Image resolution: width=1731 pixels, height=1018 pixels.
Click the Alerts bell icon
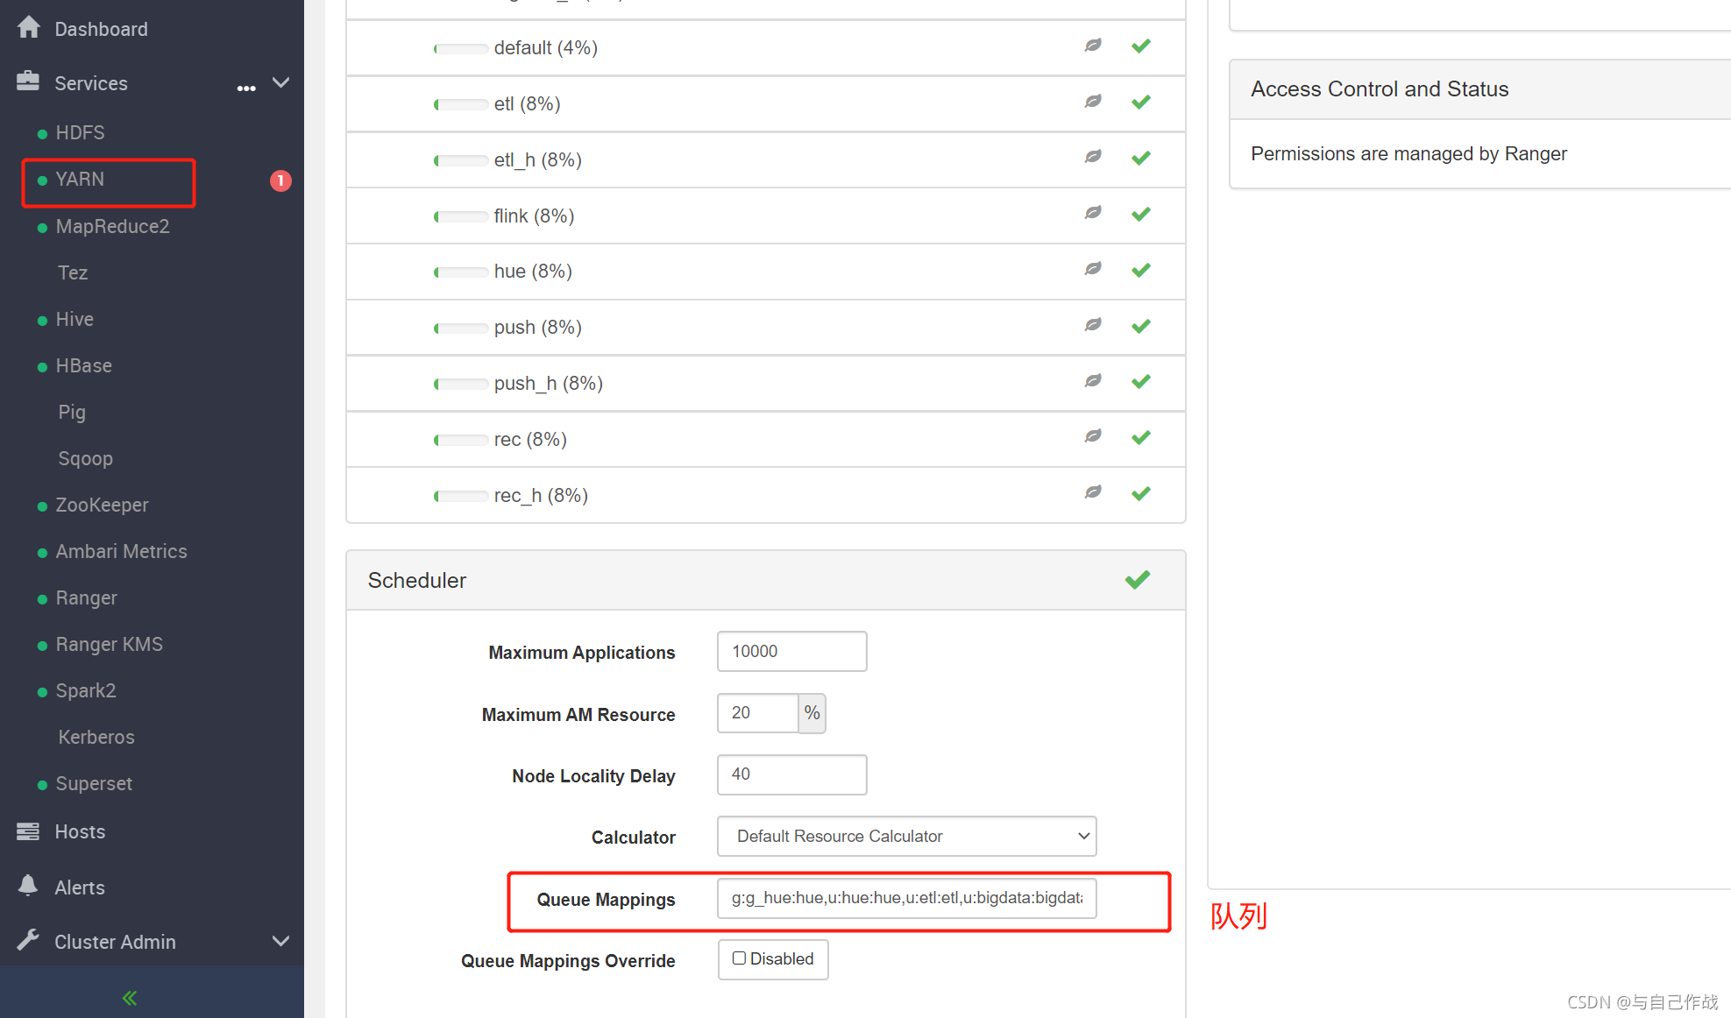[28, 886]
